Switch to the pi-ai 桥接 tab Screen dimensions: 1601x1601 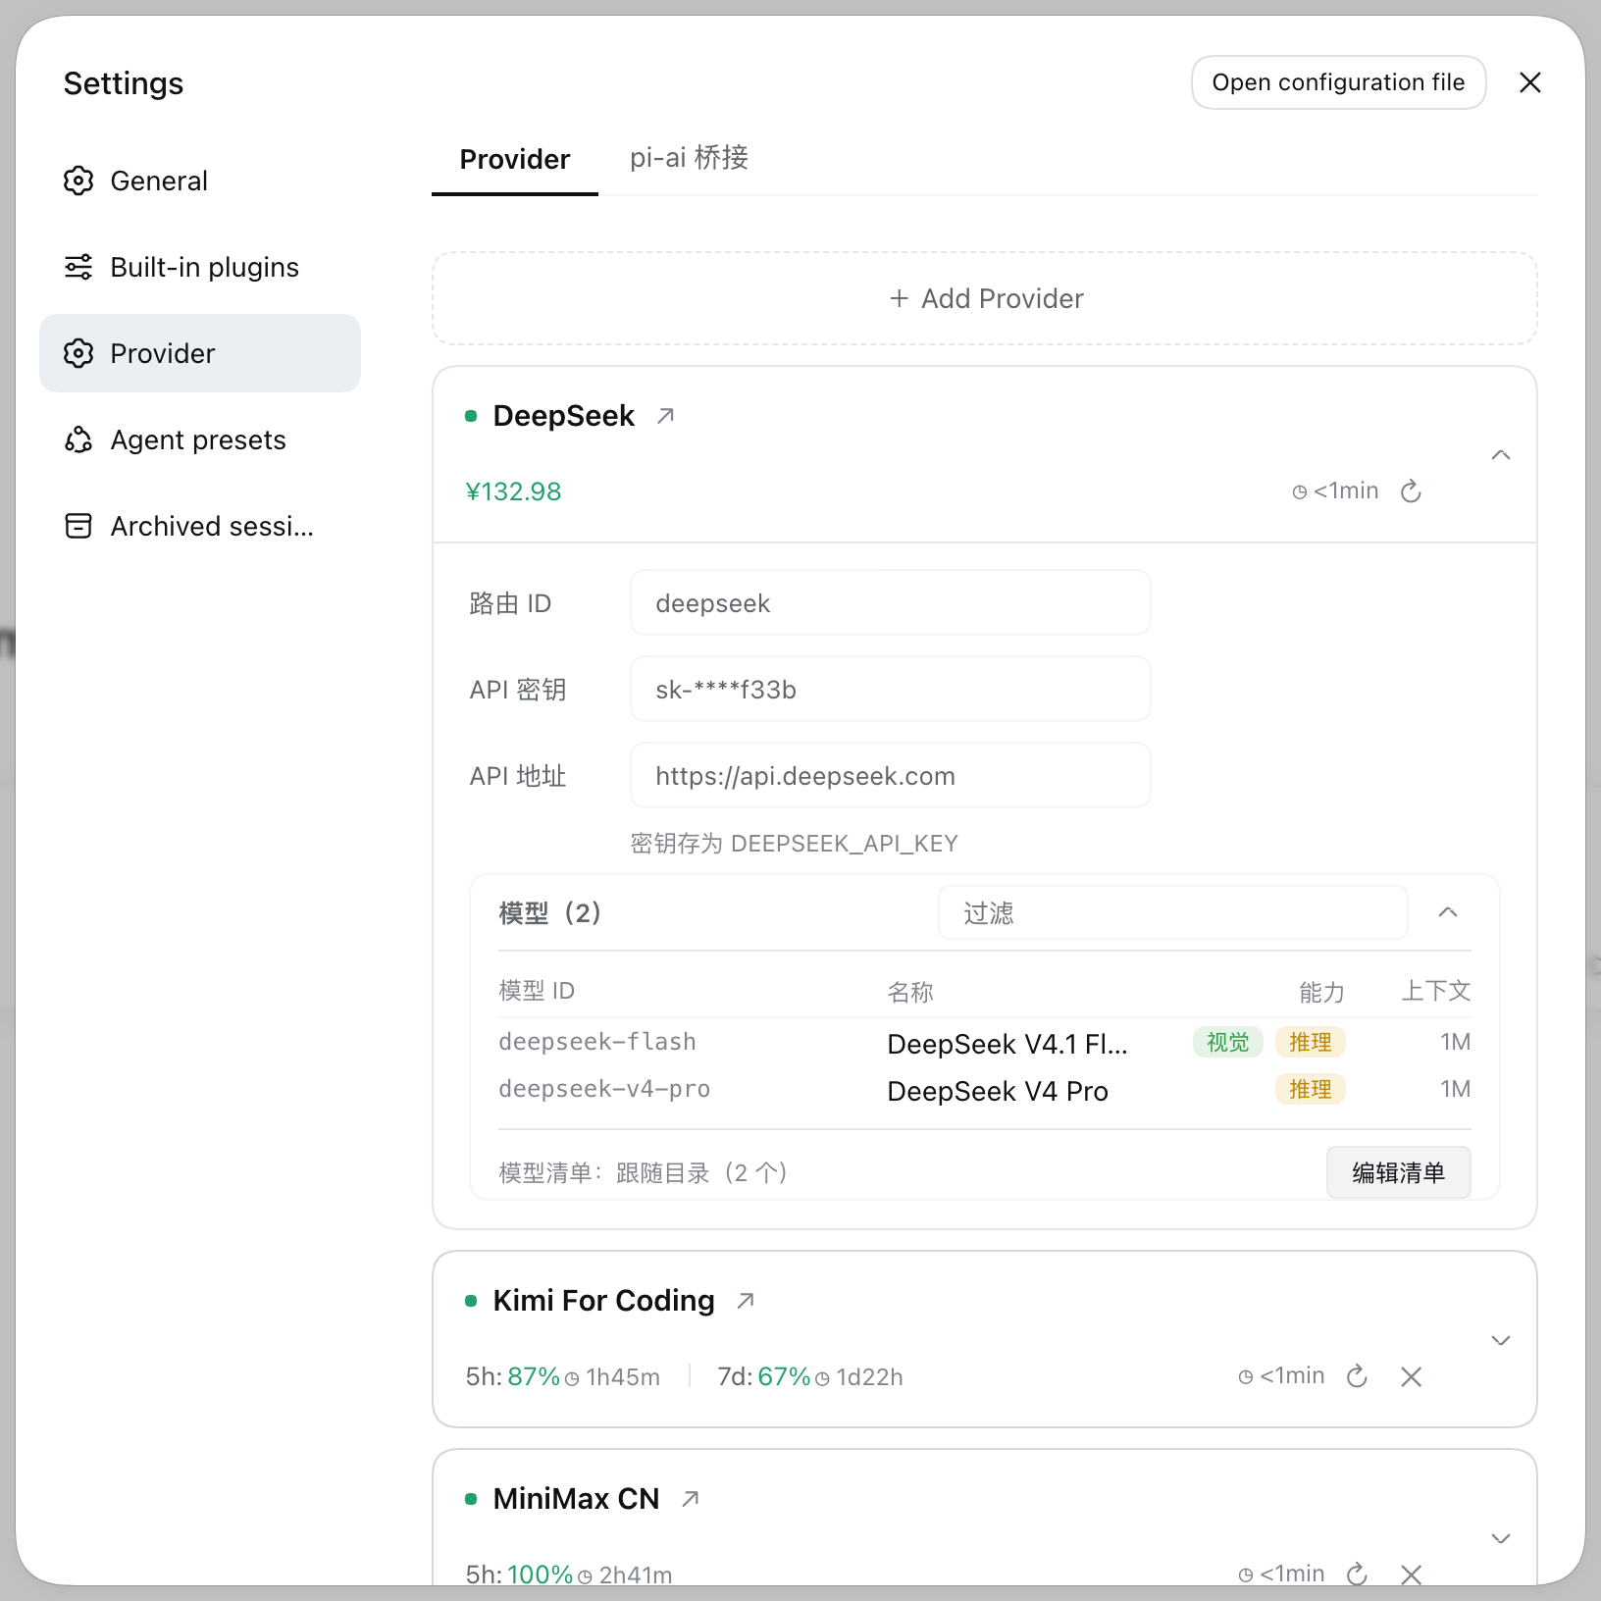pos(689,158)
